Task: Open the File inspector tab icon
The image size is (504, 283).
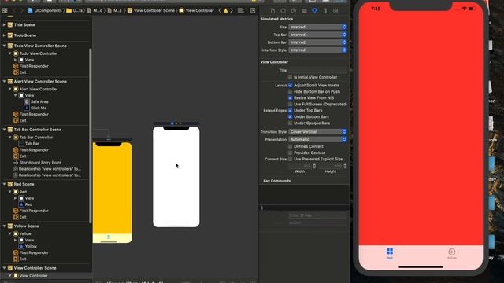Action: (x=272, y=10)
